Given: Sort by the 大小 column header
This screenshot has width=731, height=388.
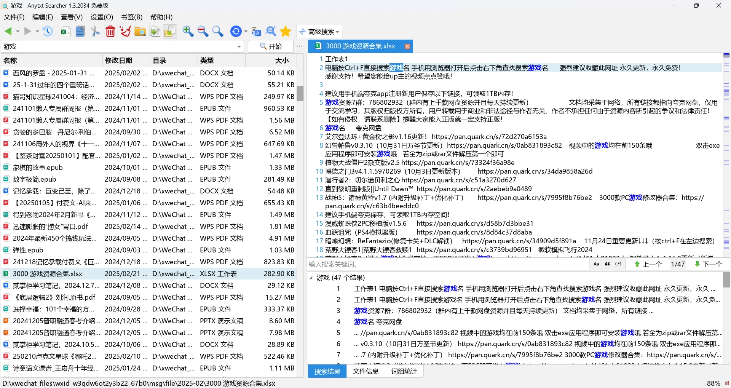Looking at the screenshot, I should tap(271, 61).
